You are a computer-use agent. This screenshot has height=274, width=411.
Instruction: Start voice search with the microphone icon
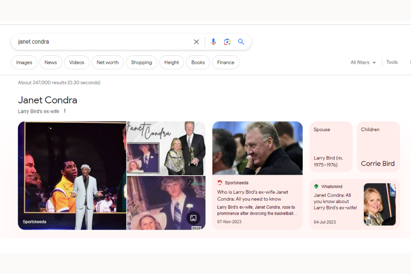point(213,42)
